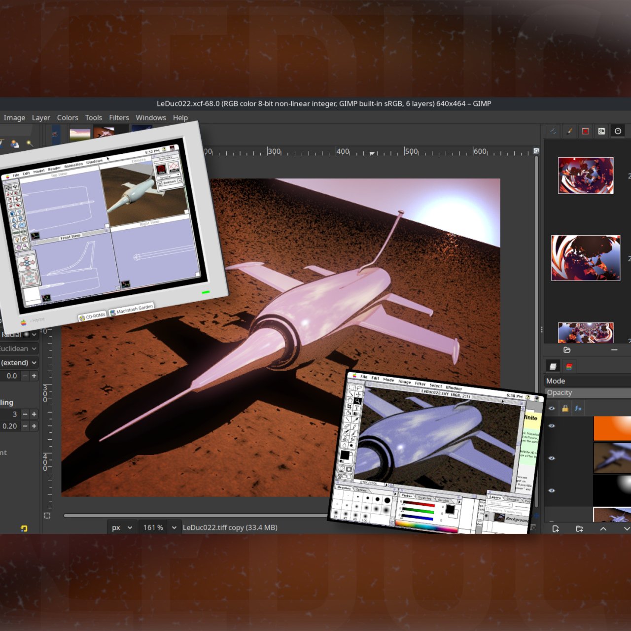Click the Opacity slider in Layers panel
The width and height of the screenshot is (631, 631).
click(587, 393)
